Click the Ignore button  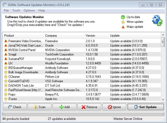pos(114,107)
